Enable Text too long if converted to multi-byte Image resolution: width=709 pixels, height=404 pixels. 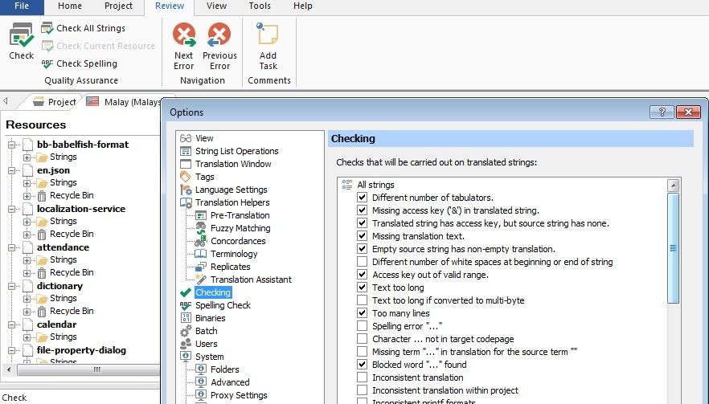click(362, 300)
